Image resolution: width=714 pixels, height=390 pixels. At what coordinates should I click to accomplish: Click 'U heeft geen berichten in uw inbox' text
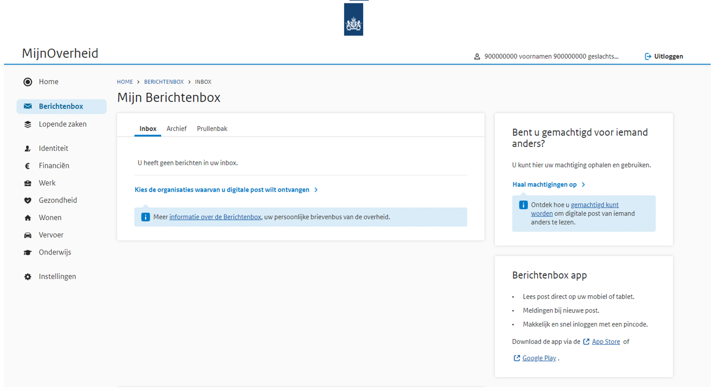[x=188, y=163]
